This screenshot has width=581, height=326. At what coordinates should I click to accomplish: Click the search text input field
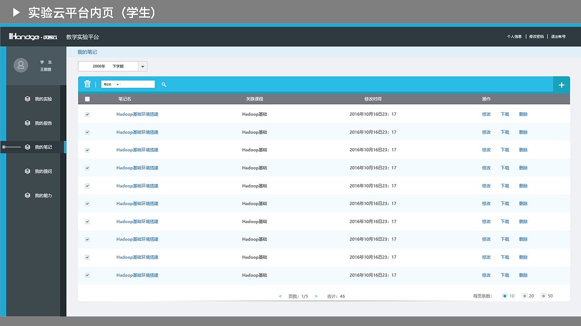tap(138, 84)
